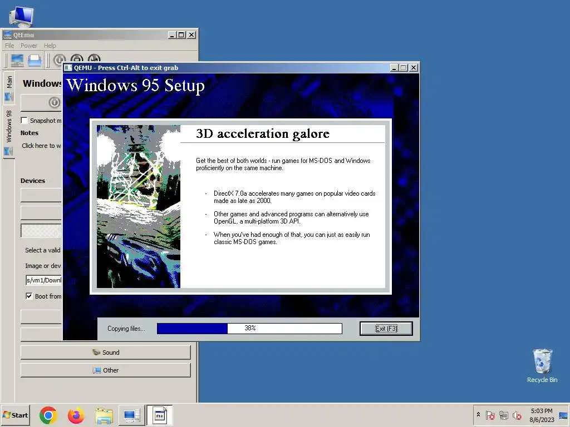Viewport: 570px width, 427px height.
Task: Click the new machine monitor icon in QtEmu toolbar
Action: (17, 60)
